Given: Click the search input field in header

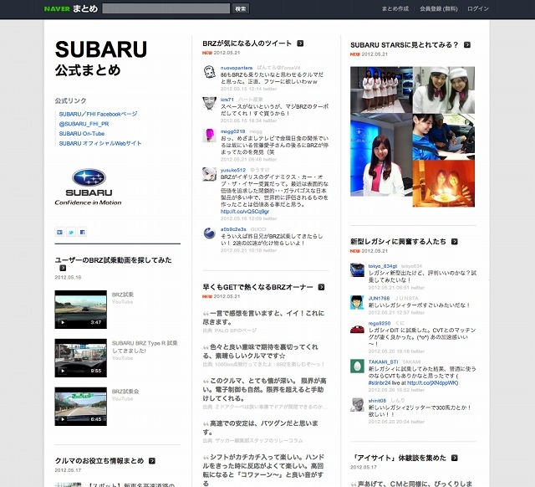Looking at the screenshot, I should tap(166, 8).
